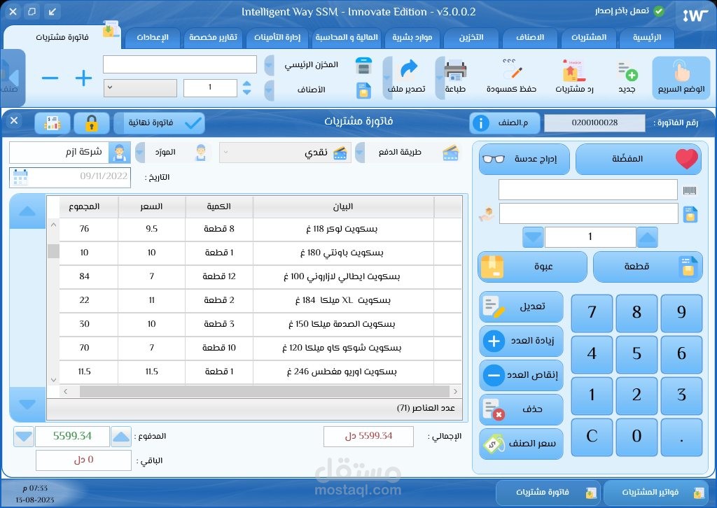Increase quantity with up arrow in item panel
The image size is (717, 508).
click(x=647, y=237)
